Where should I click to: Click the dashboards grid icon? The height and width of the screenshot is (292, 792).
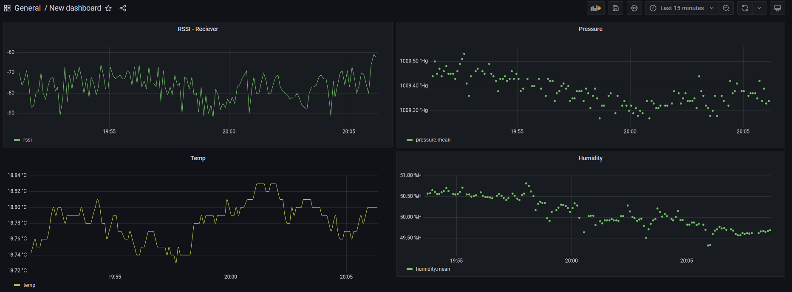pos(7,8)
